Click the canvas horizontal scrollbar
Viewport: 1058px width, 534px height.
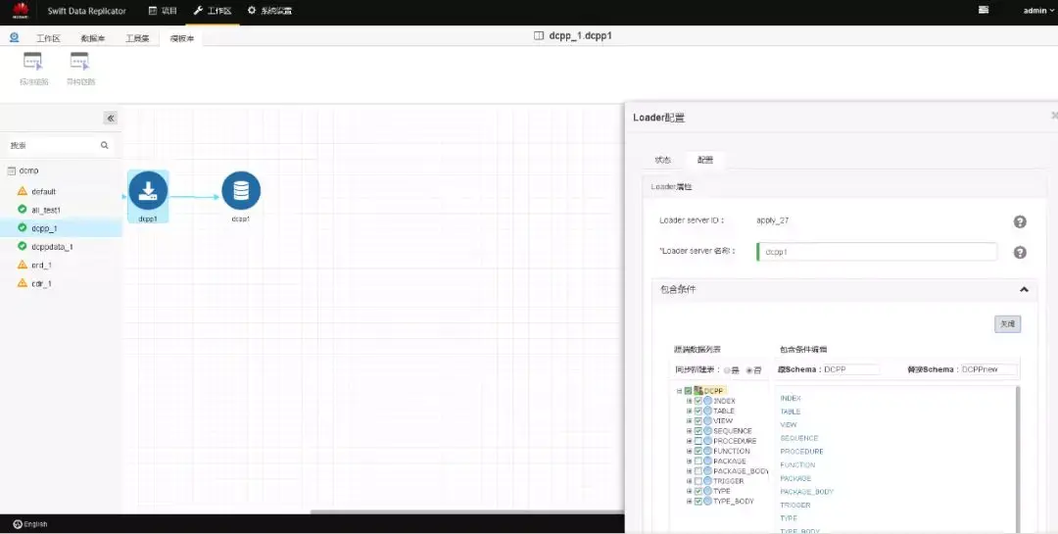pos(467,512)
